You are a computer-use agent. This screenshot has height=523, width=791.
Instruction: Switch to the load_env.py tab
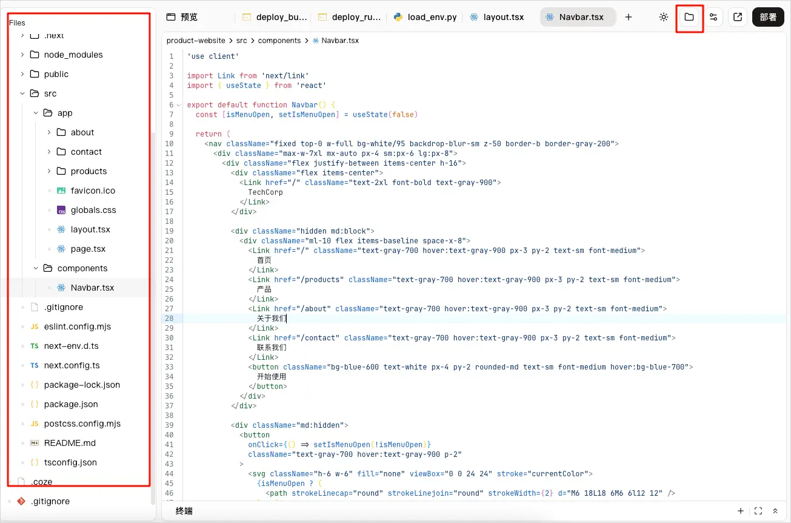point(426,17)
